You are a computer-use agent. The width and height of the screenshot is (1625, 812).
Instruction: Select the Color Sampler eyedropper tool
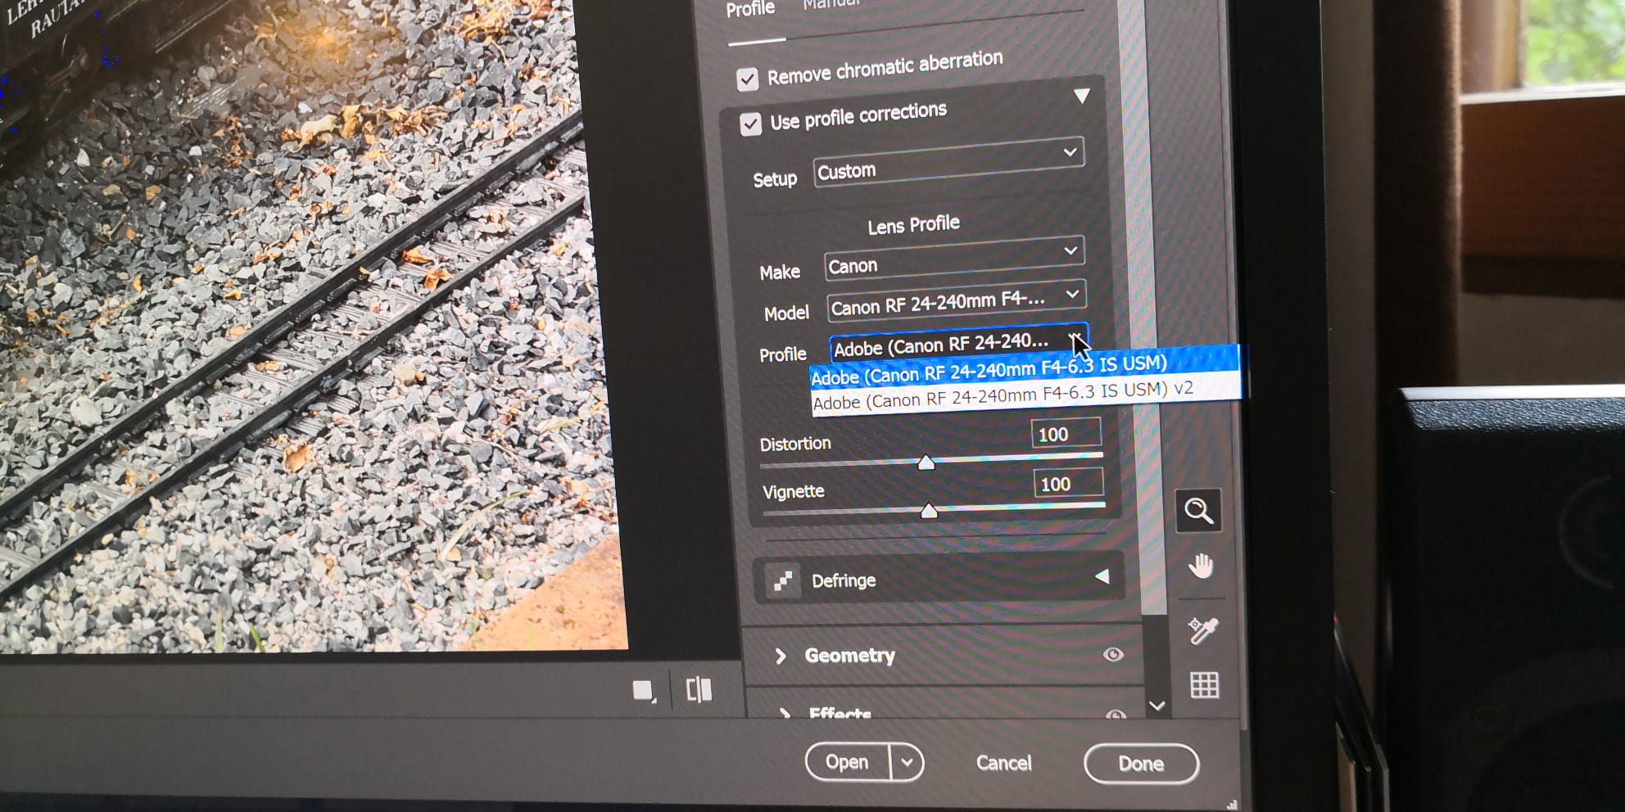point(1202,630)
